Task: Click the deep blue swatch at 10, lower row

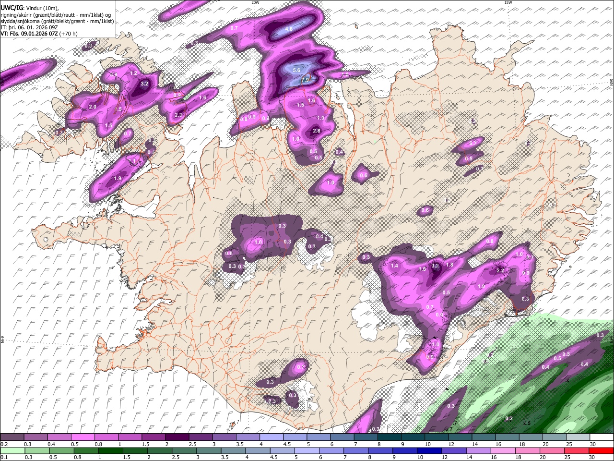Action: pos(429,450)
